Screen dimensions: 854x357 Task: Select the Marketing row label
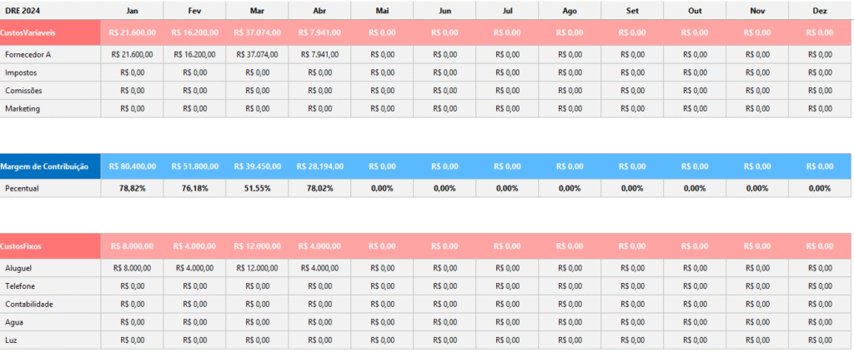coord(23,108)
